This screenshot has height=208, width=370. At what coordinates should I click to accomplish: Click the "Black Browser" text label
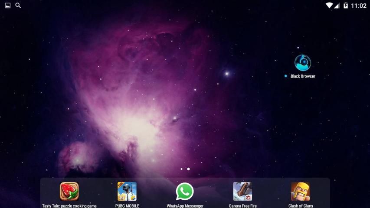point(303,76)
